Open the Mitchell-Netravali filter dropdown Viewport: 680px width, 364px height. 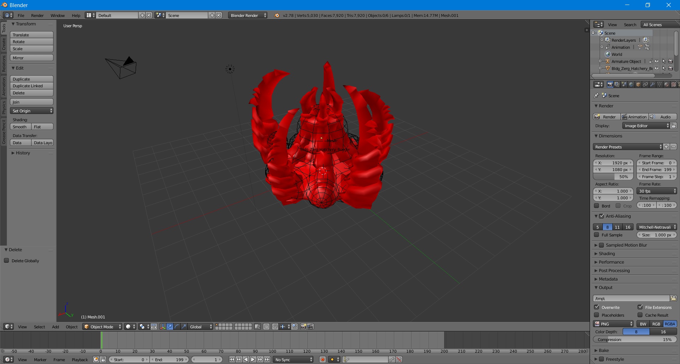pyautogui.click(x=657, y=227)
